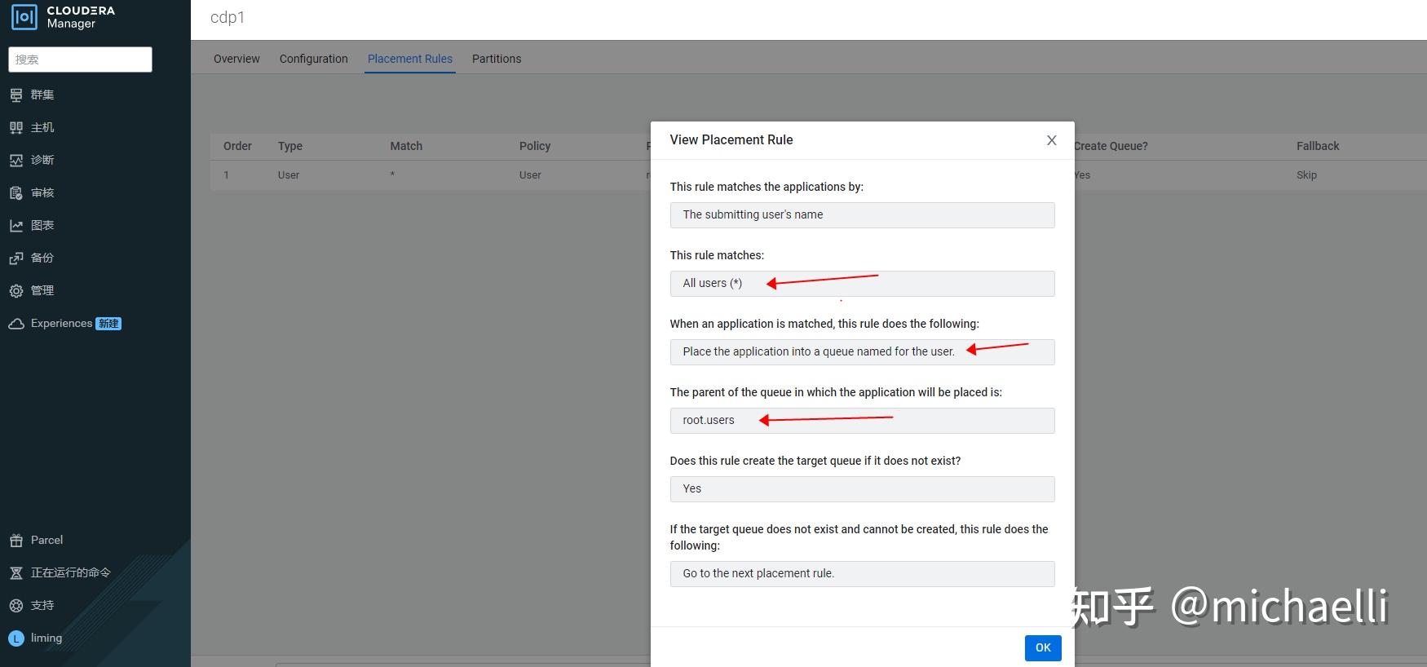The width and height of the screenshot is (1427, 667).
Task: Open the 支持 support lifebuoy icon
Action: click(16, 605)
